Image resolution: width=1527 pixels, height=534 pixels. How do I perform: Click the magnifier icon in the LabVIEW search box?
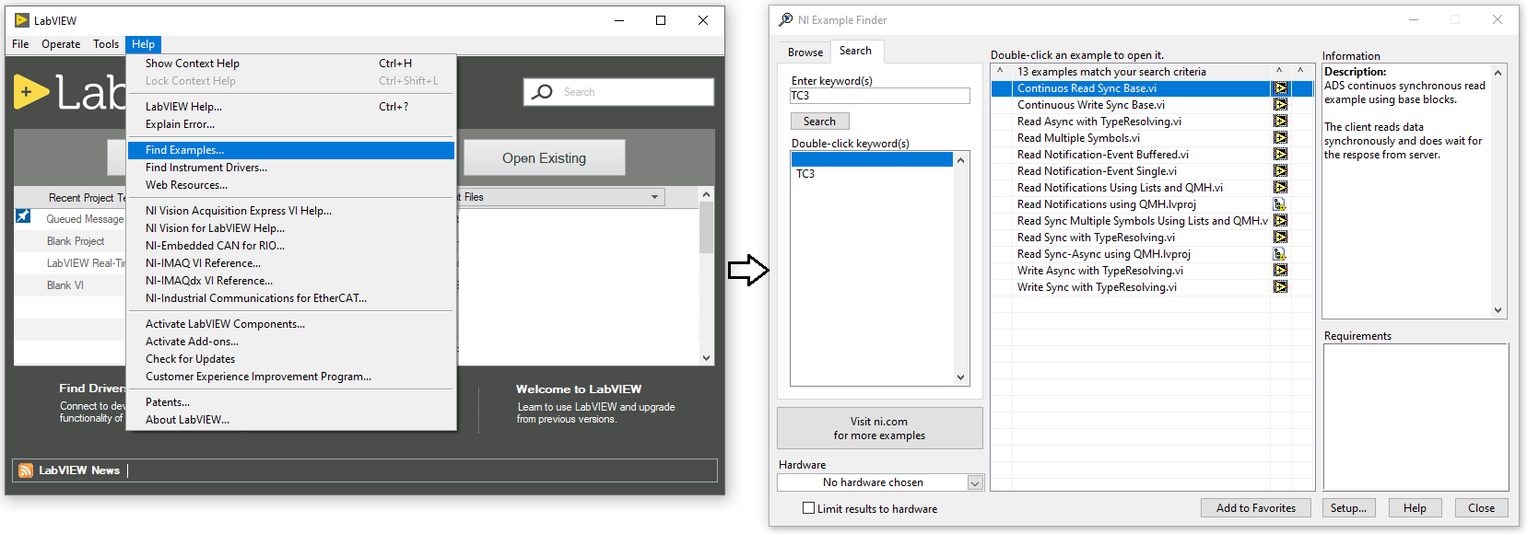[543, 92]
